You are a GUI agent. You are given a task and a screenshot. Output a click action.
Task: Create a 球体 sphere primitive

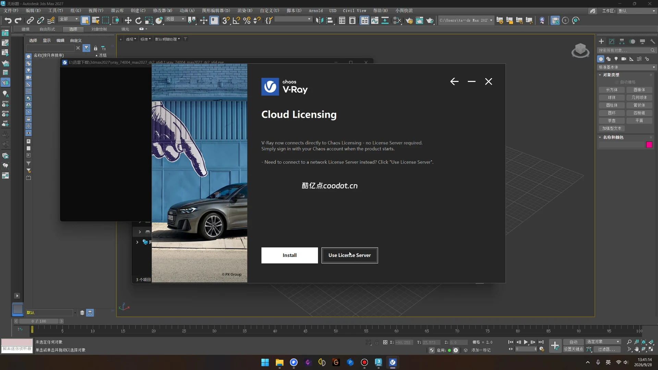(x=612, y=98)
